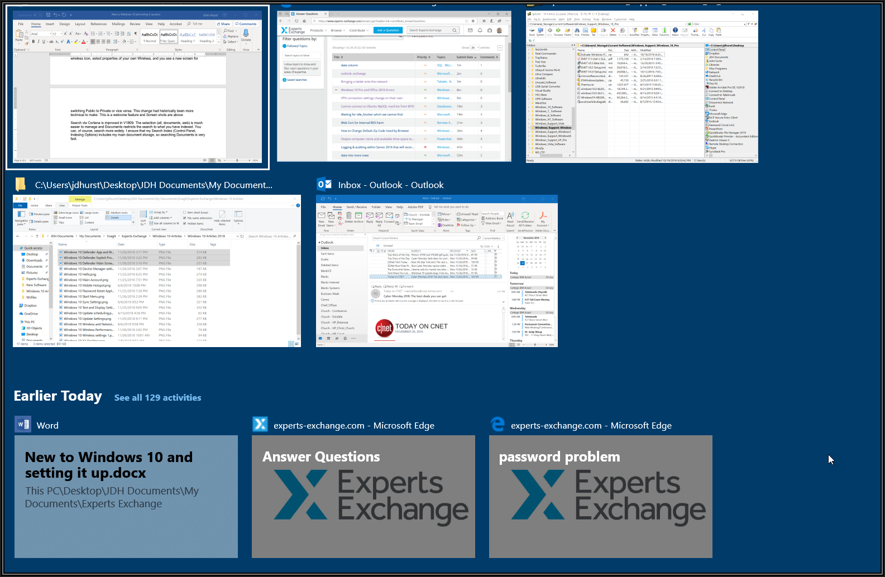
Task: Show paragraph marks with the pilcrow icon in Word
Action: click(135, 33)
